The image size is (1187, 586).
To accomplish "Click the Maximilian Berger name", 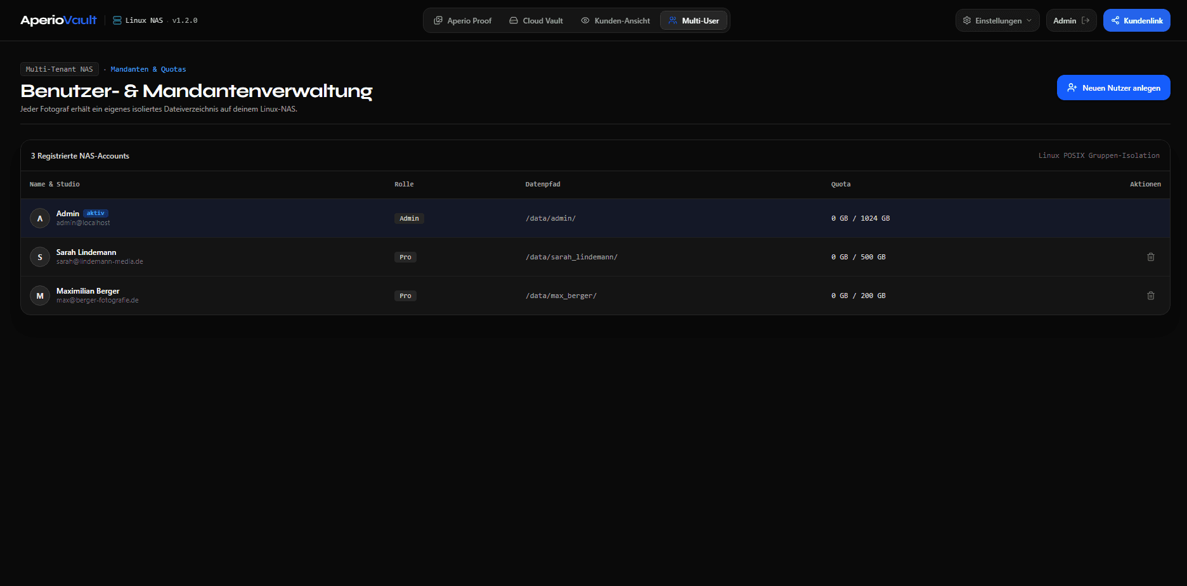I will (88, 291).
